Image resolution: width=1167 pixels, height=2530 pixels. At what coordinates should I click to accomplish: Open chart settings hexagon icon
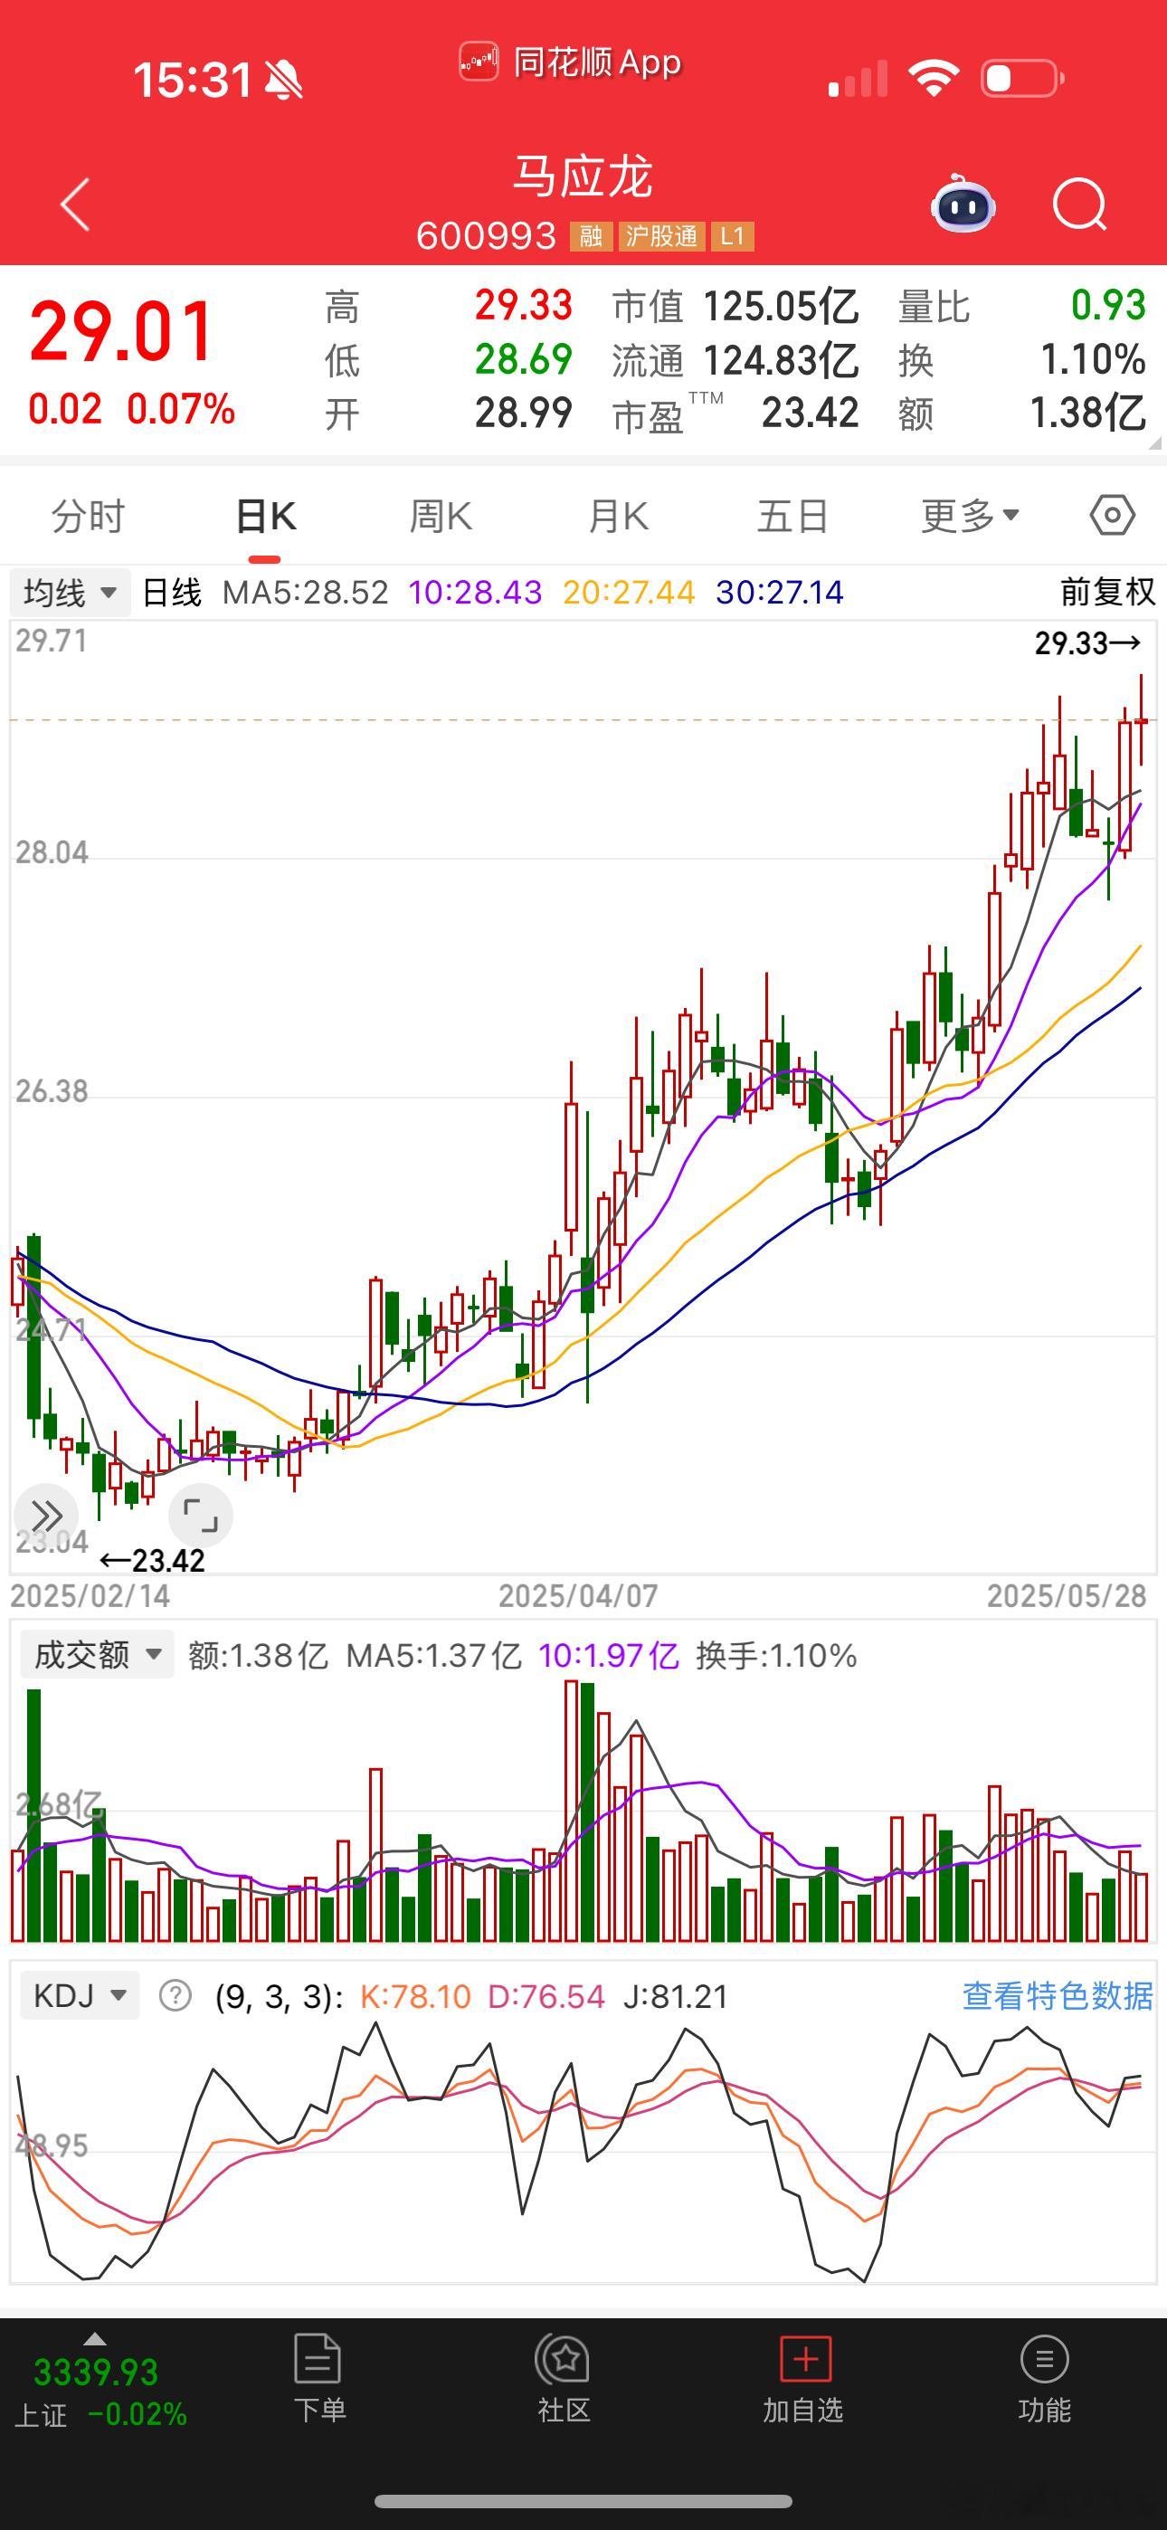(1112, 516)
